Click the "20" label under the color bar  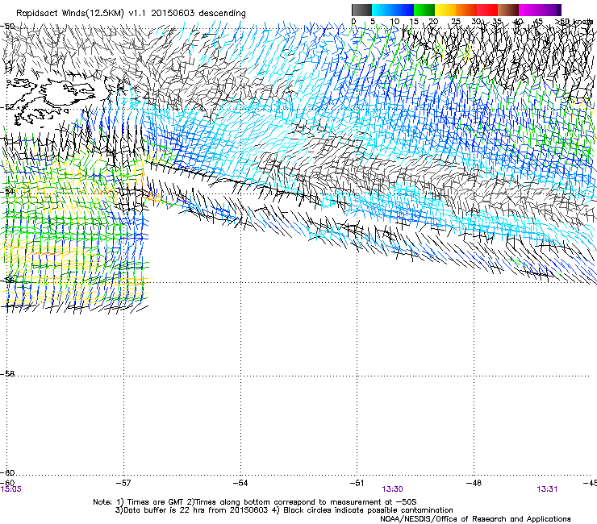click(x=434, y=22)
